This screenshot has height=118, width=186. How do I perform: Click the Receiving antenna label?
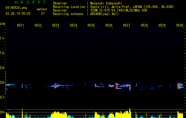point(68,14)
